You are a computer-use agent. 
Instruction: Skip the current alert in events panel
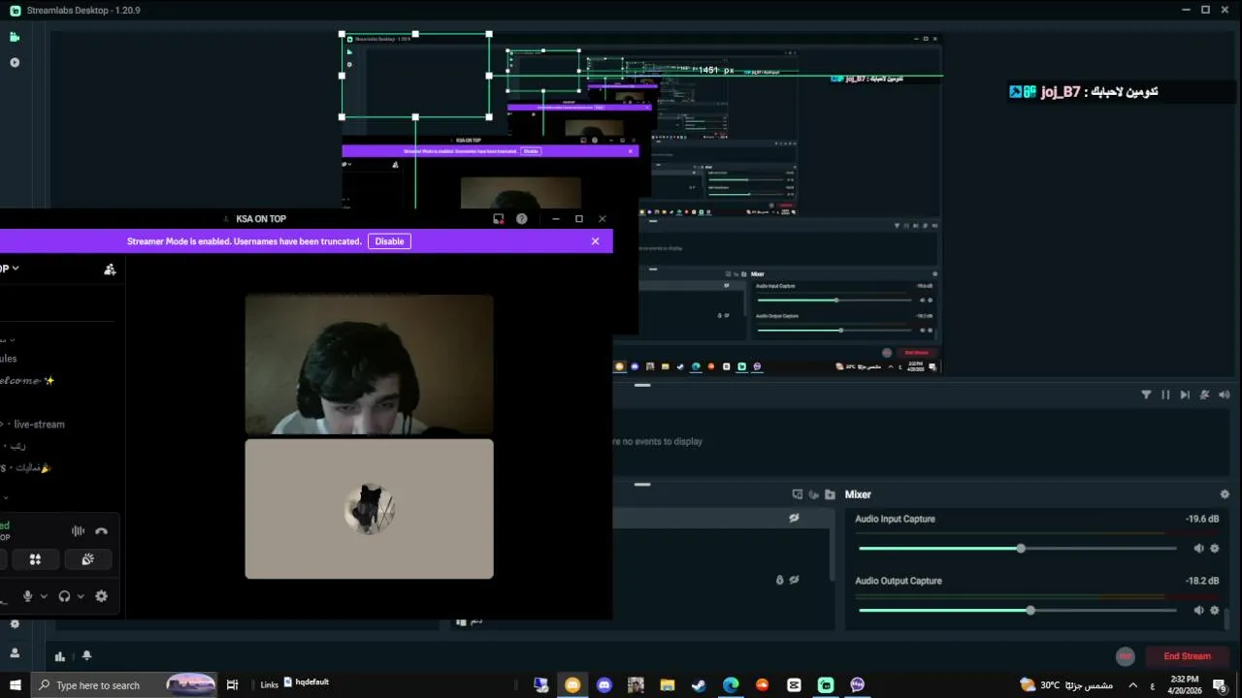(x=1185, y=395)
